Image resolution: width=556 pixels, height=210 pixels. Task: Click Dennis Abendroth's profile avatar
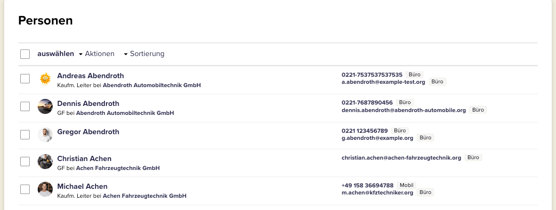tap(45, 106)
